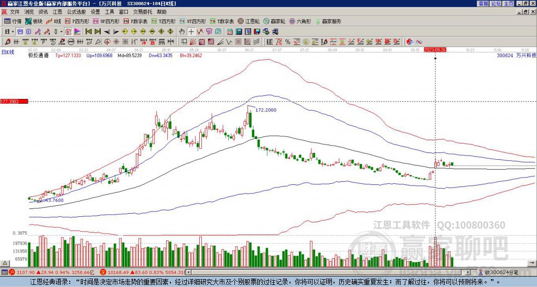Open the 浏览 menu
Image resolution: width=537 pixels, height=287 pixels.
click(x=29, y=12)
